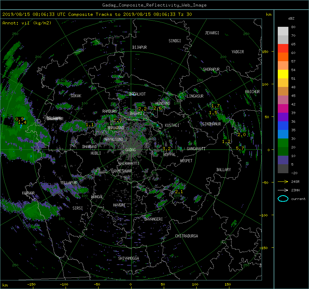309x289 pixels.
Task: Click the BAGALKOT city label
Action: 137,94
